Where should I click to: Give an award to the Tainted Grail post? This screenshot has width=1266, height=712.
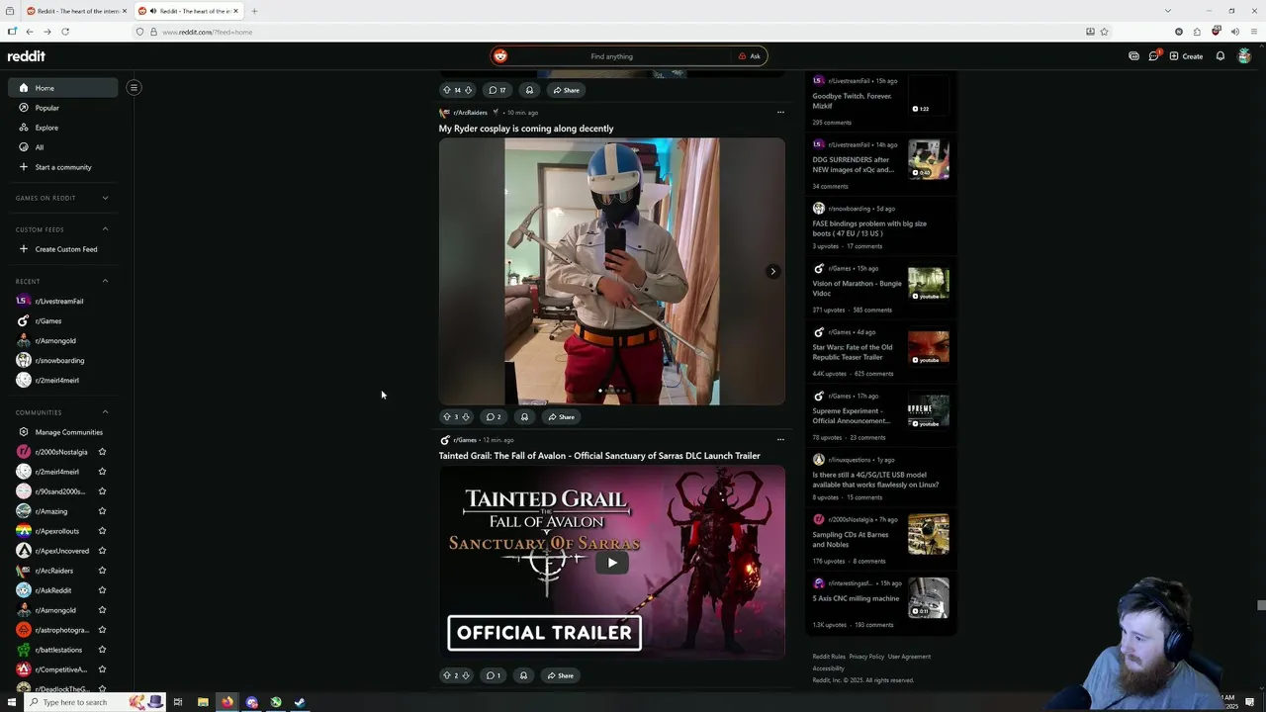click(x=523, y=675)
